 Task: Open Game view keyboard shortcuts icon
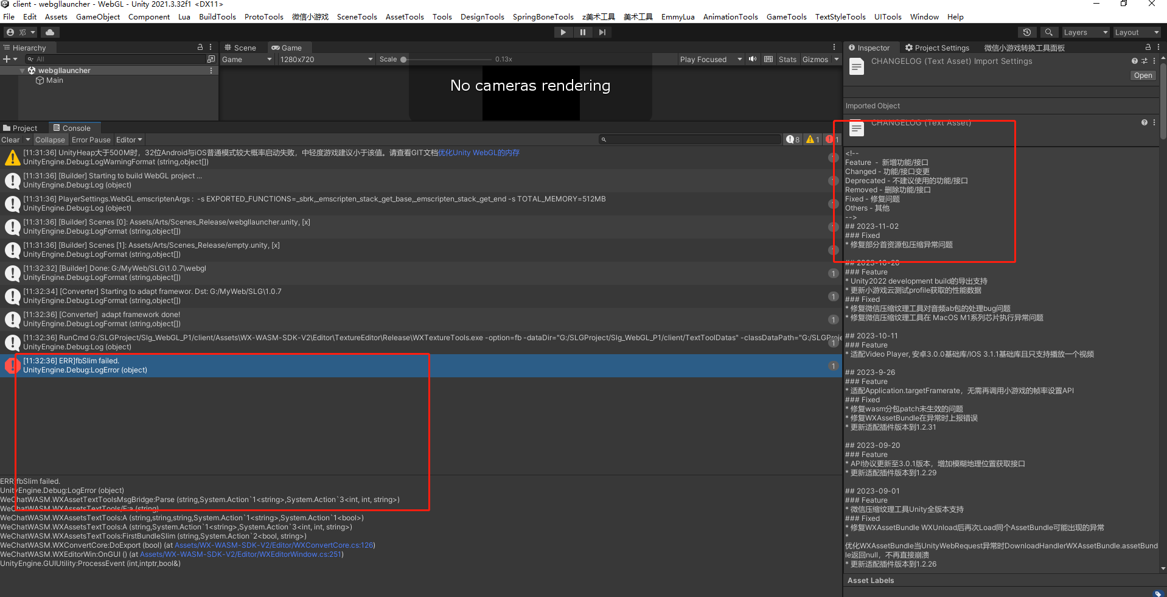pyautogui.click(x=768, y=59)
